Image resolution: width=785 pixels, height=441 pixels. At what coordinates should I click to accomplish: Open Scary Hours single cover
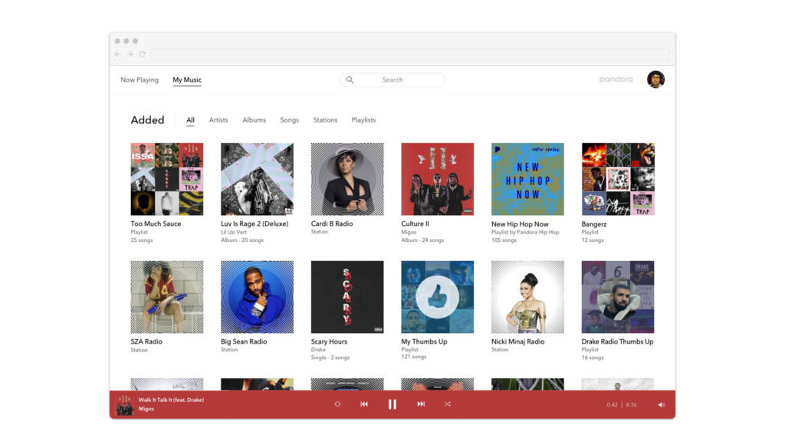tap(347, 297)
